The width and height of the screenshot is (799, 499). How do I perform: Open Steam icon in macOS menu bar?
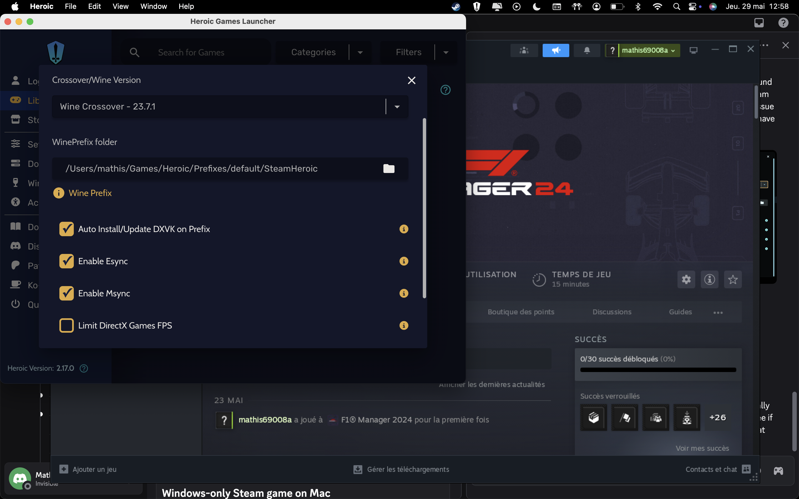pos(456,7)
